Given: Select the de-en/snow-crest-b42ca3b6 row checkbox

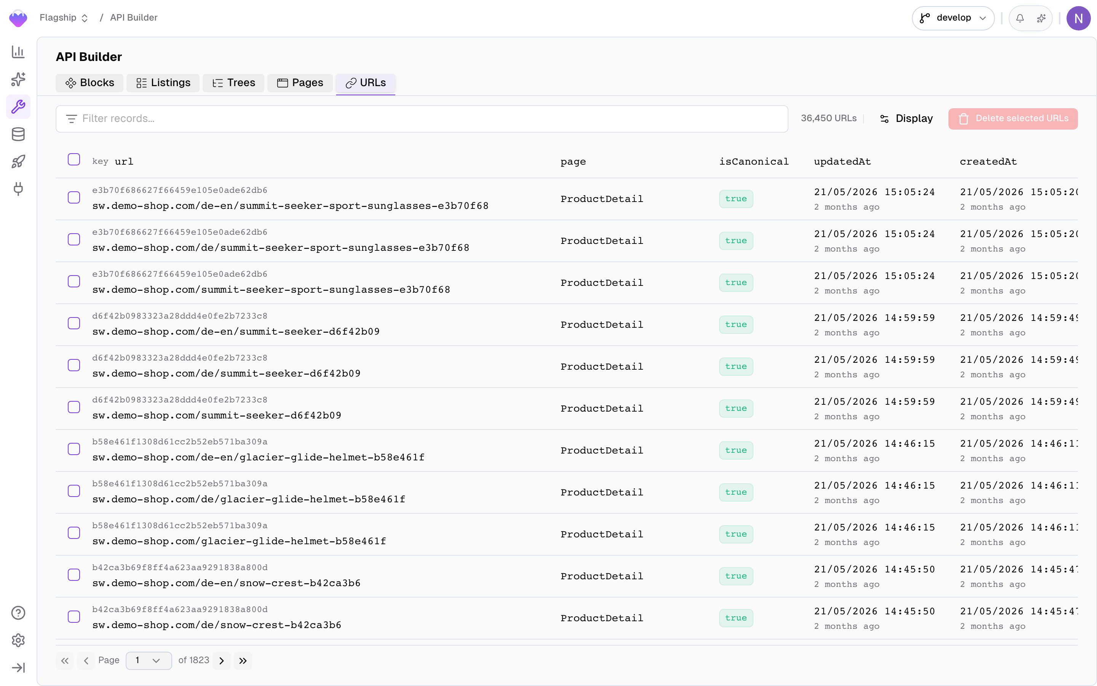Looking at the screenshot, I should 74,575.
